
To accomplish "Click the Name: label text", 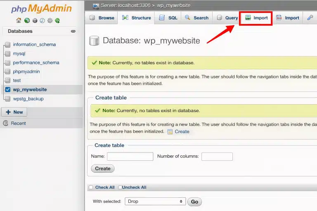I will point(98,156).
